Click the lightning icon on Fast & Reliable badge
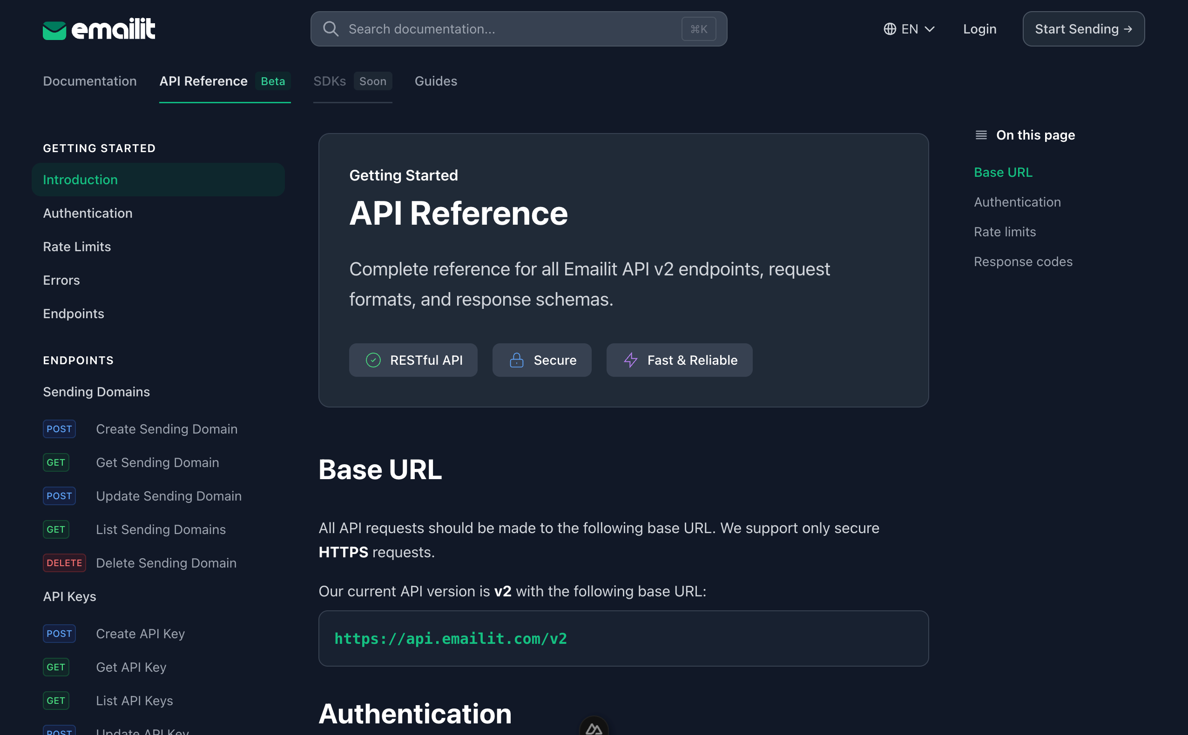 click(630, 360)
